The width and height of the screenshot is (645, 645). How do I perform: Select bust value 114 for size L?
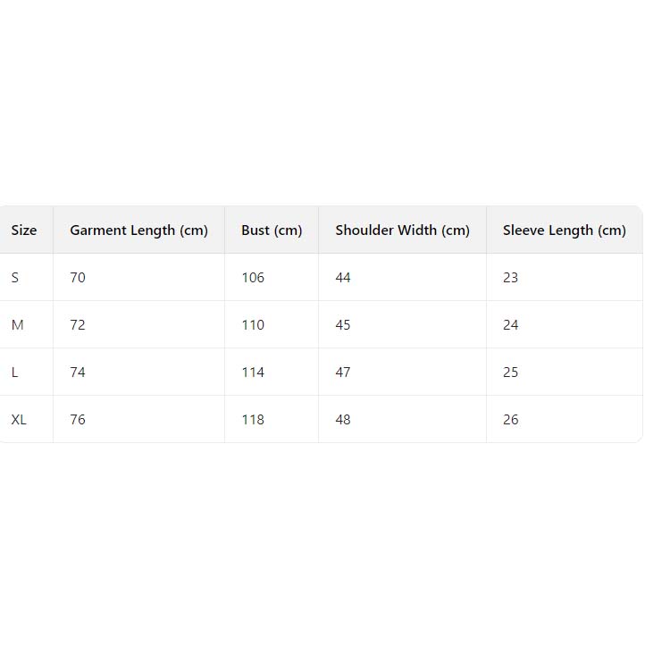point(253,373)
